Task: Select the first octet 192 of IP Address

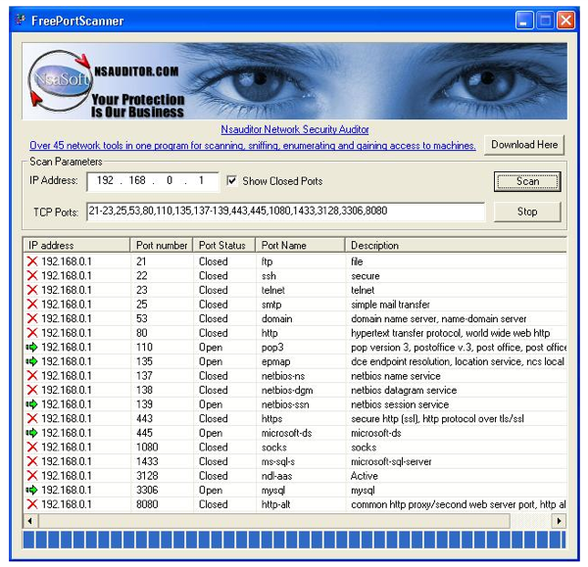Action: click(x=106, y=180)
